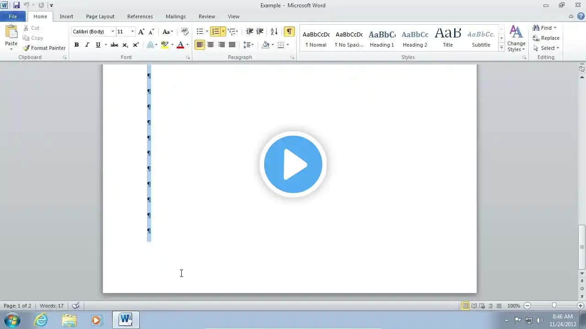Toggle Strikethrough formatting
Image resolution: width=586 pixels, height=329 pixels.
(114, 45)
